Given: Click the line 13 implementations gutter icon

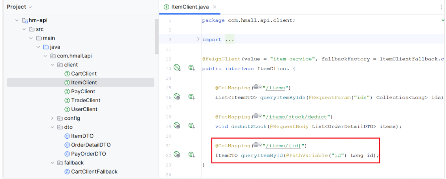Looking at the screenshot, I should pyautogui.click(x=192, y=68).
